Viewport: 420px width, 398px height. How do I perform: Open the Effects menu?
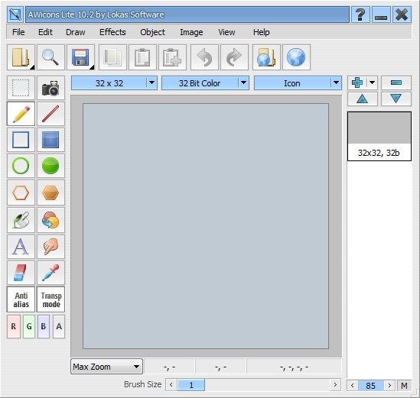click(x=112, y=32)
